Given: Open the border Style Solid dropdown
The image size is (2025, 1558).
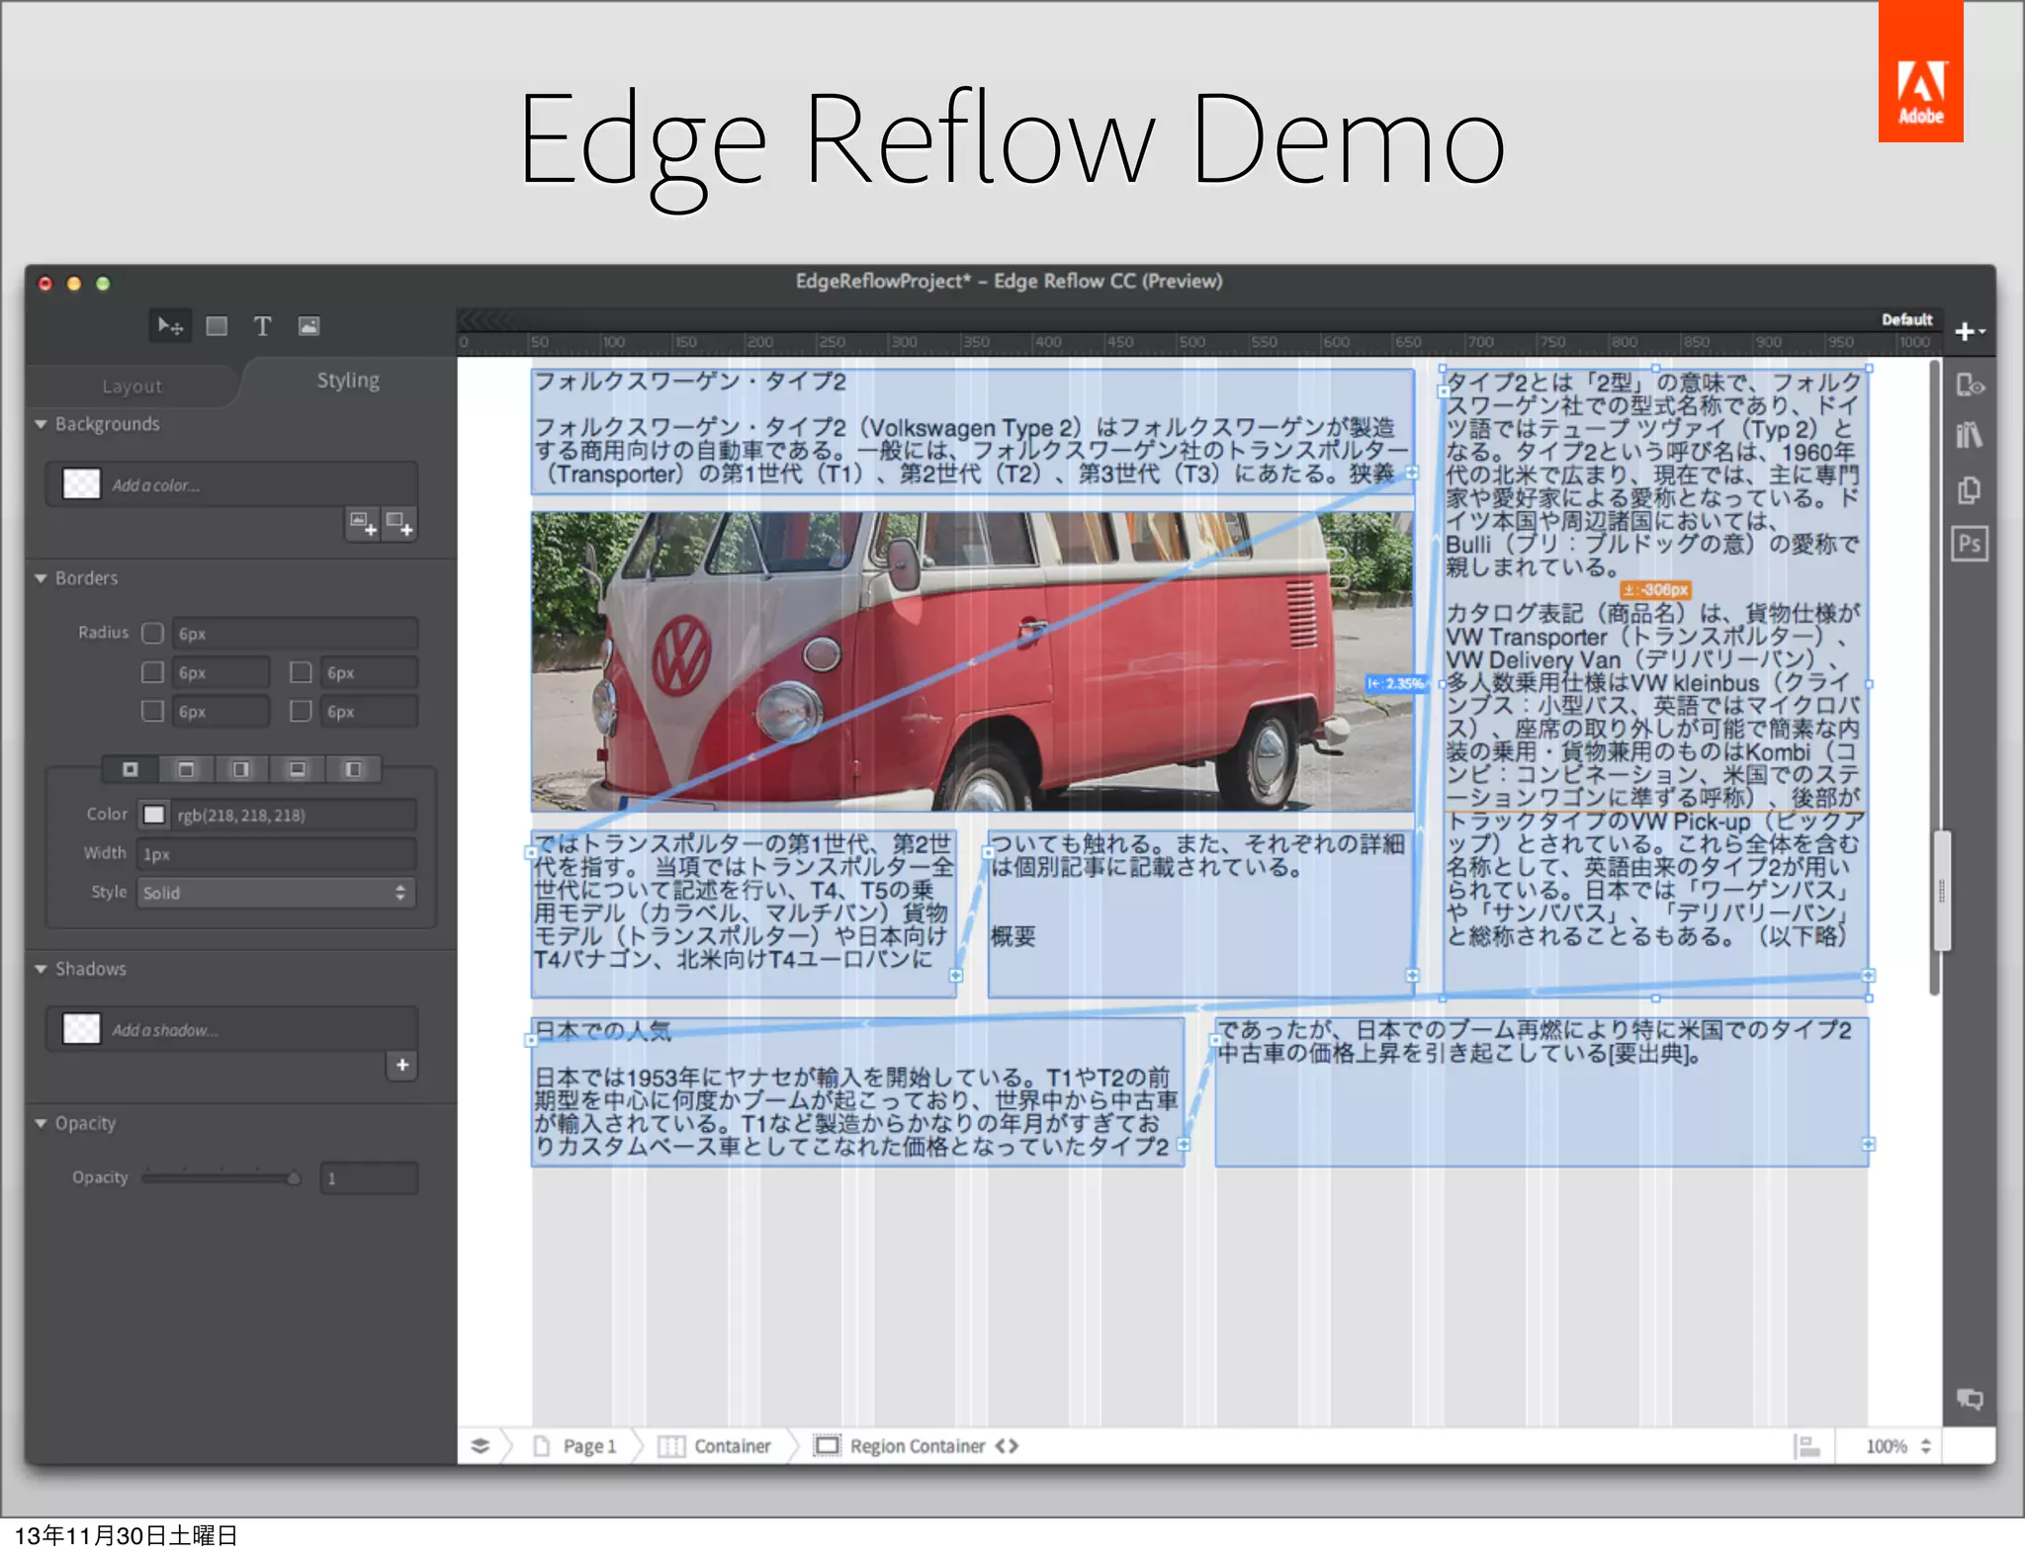Looking at the screenshot, I should click(x=276, y=893).
